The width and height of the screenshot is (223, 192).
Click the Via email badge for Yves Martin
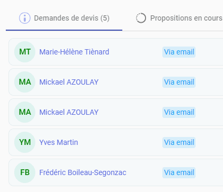click(179, 142)
